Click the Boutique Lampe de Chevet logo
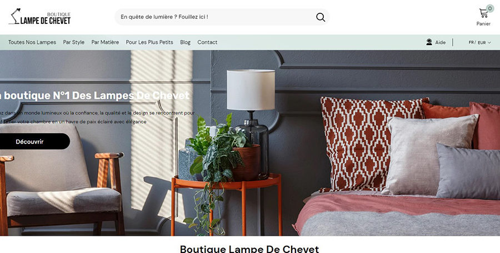 (x=40, y=17)
